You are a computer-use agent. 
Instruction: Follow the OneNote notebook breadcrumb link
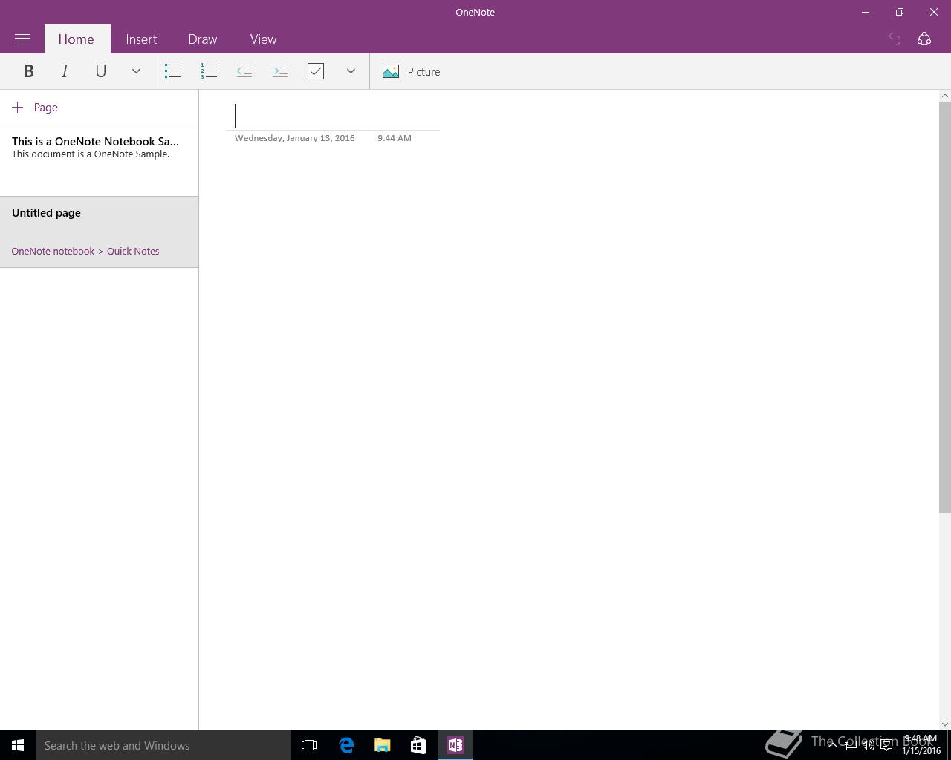pyautogui.click(x=53, y=251)
